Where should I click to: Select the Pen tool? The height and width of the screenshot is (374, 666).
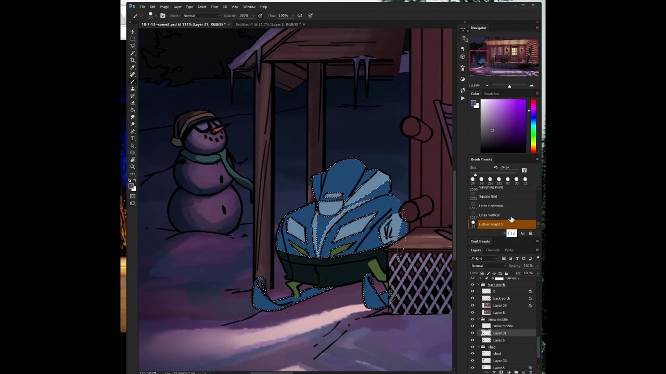point(132,131)
